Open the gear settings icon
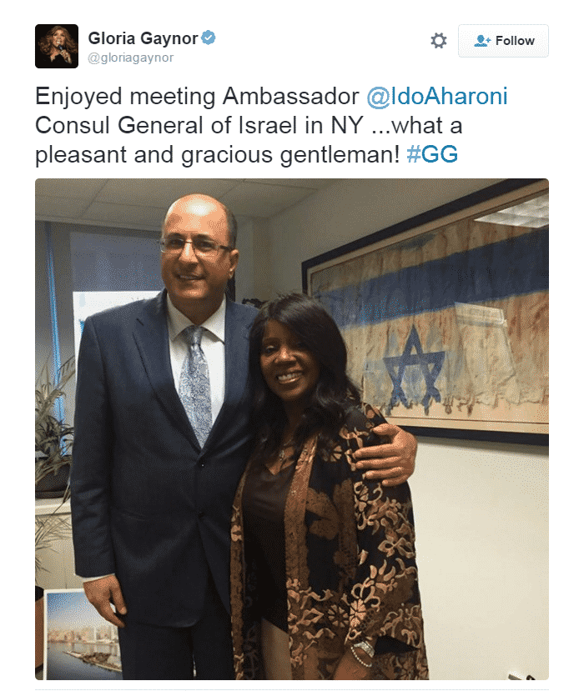The height and width of the screenshot is (691, 584). (x=439, y=41)
